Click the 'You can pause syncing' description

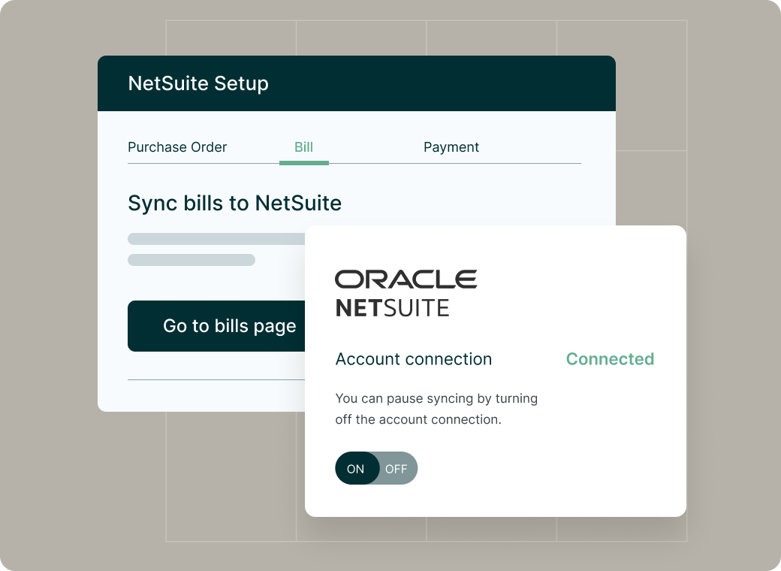[436, 409]
